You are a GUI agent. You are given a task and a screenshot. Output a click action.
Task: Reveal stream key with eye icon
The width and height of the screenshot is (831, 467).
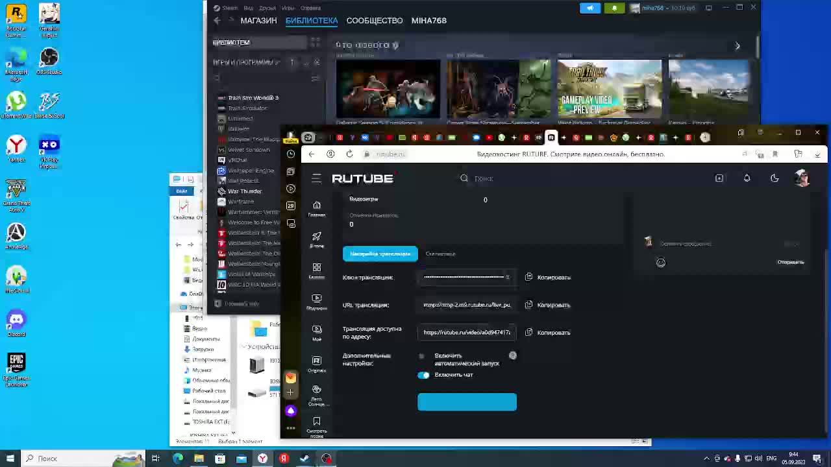[508, 278]
